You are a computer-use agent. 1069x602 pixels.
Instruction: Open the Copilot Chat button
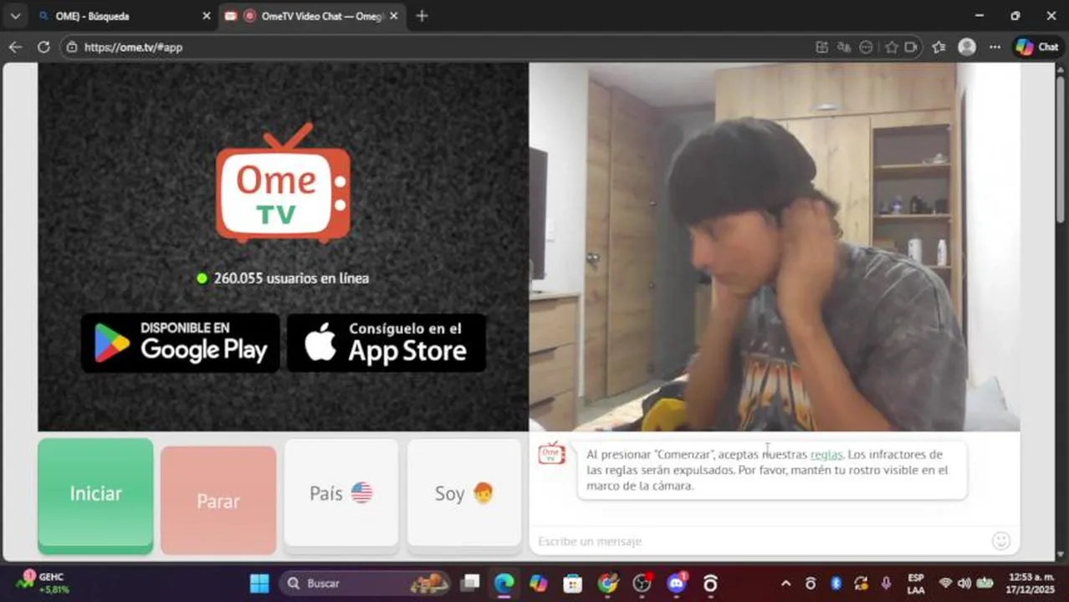pos(1037,47)
